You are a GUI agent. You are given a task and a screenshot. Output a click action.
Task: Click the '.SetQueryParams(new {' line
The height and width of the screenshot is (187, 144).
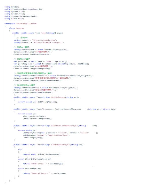[60, 133]
